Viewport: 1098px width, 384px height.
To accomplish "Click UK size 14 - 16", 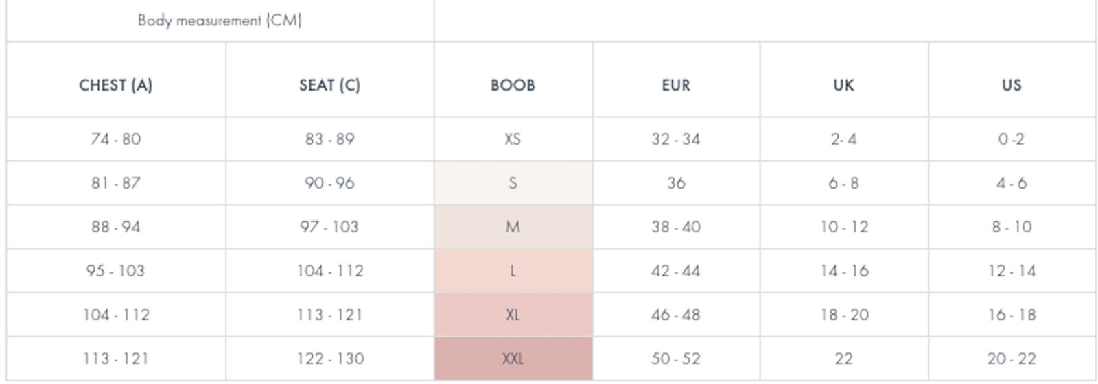I will (843, 271).
